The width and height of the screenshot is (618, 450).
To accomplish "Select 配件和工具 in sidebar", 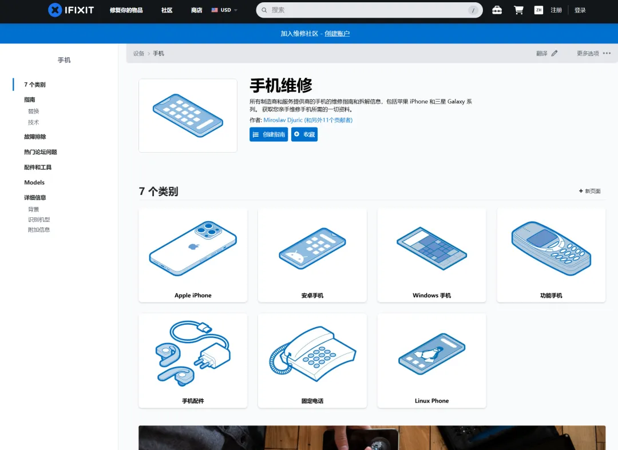I will [x=38, y=168].
